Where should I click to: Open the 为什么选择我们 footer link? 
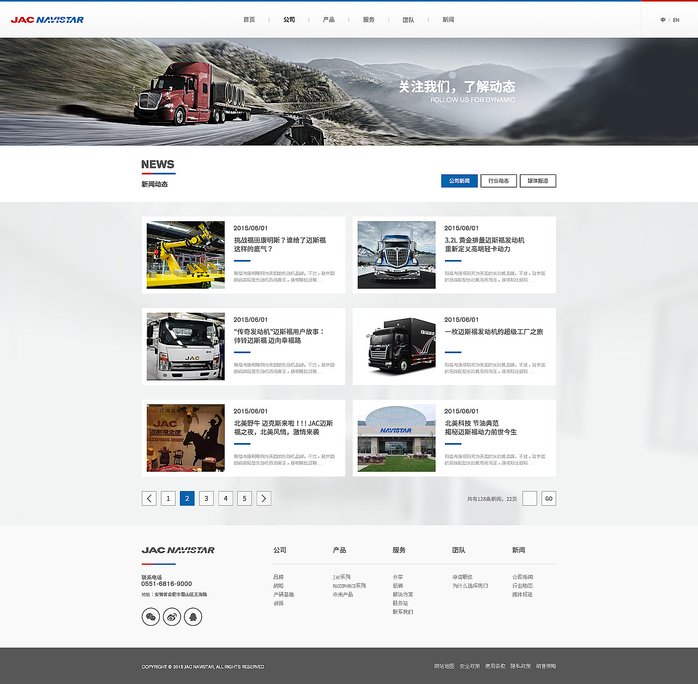click(470, 586)
